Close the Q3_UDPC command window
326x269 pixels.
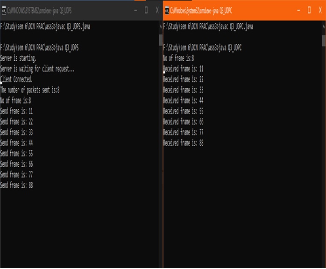pos(320,10)
